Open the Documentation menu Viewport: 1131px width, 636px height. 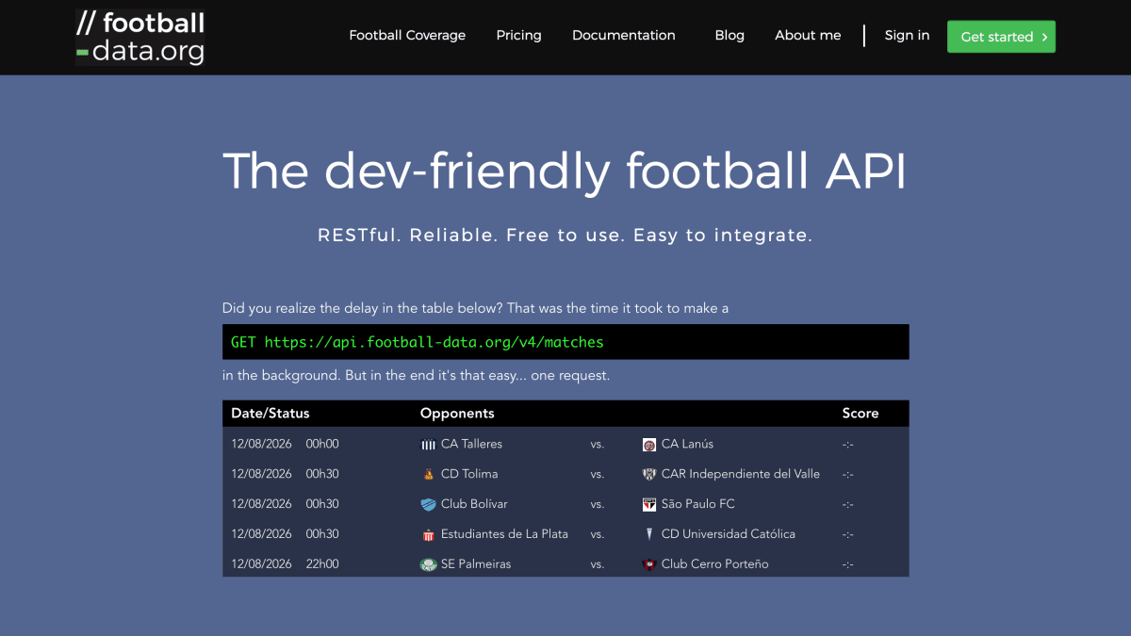[624, 36]
